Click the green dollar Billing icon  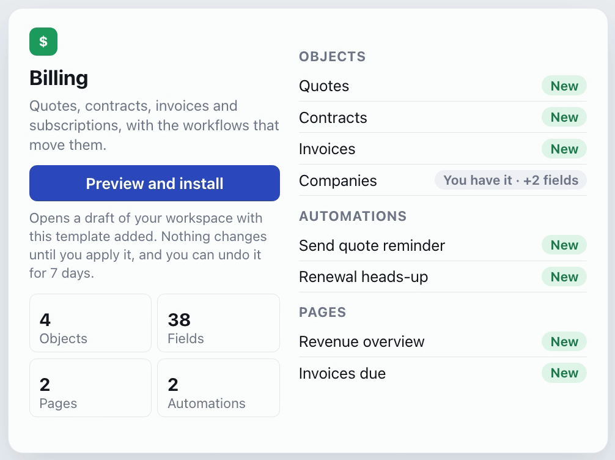click(43, 42)
